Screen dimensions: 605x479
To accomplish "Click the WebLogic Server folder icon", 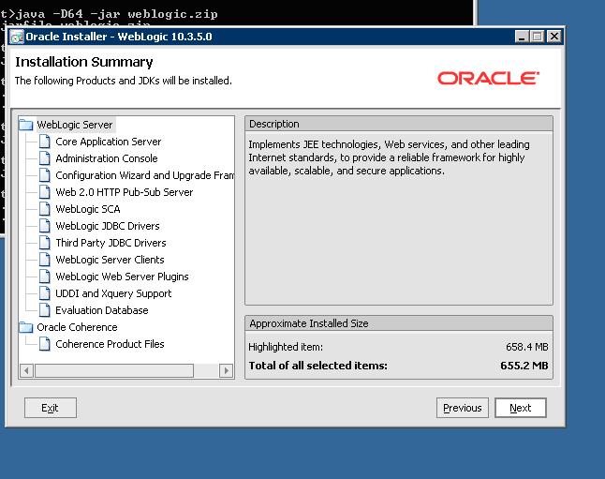I will point(26,125).
